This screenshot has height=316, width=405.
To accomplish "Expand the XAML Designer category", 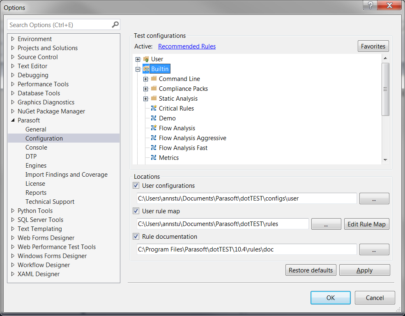I will [x=13, y=274].
